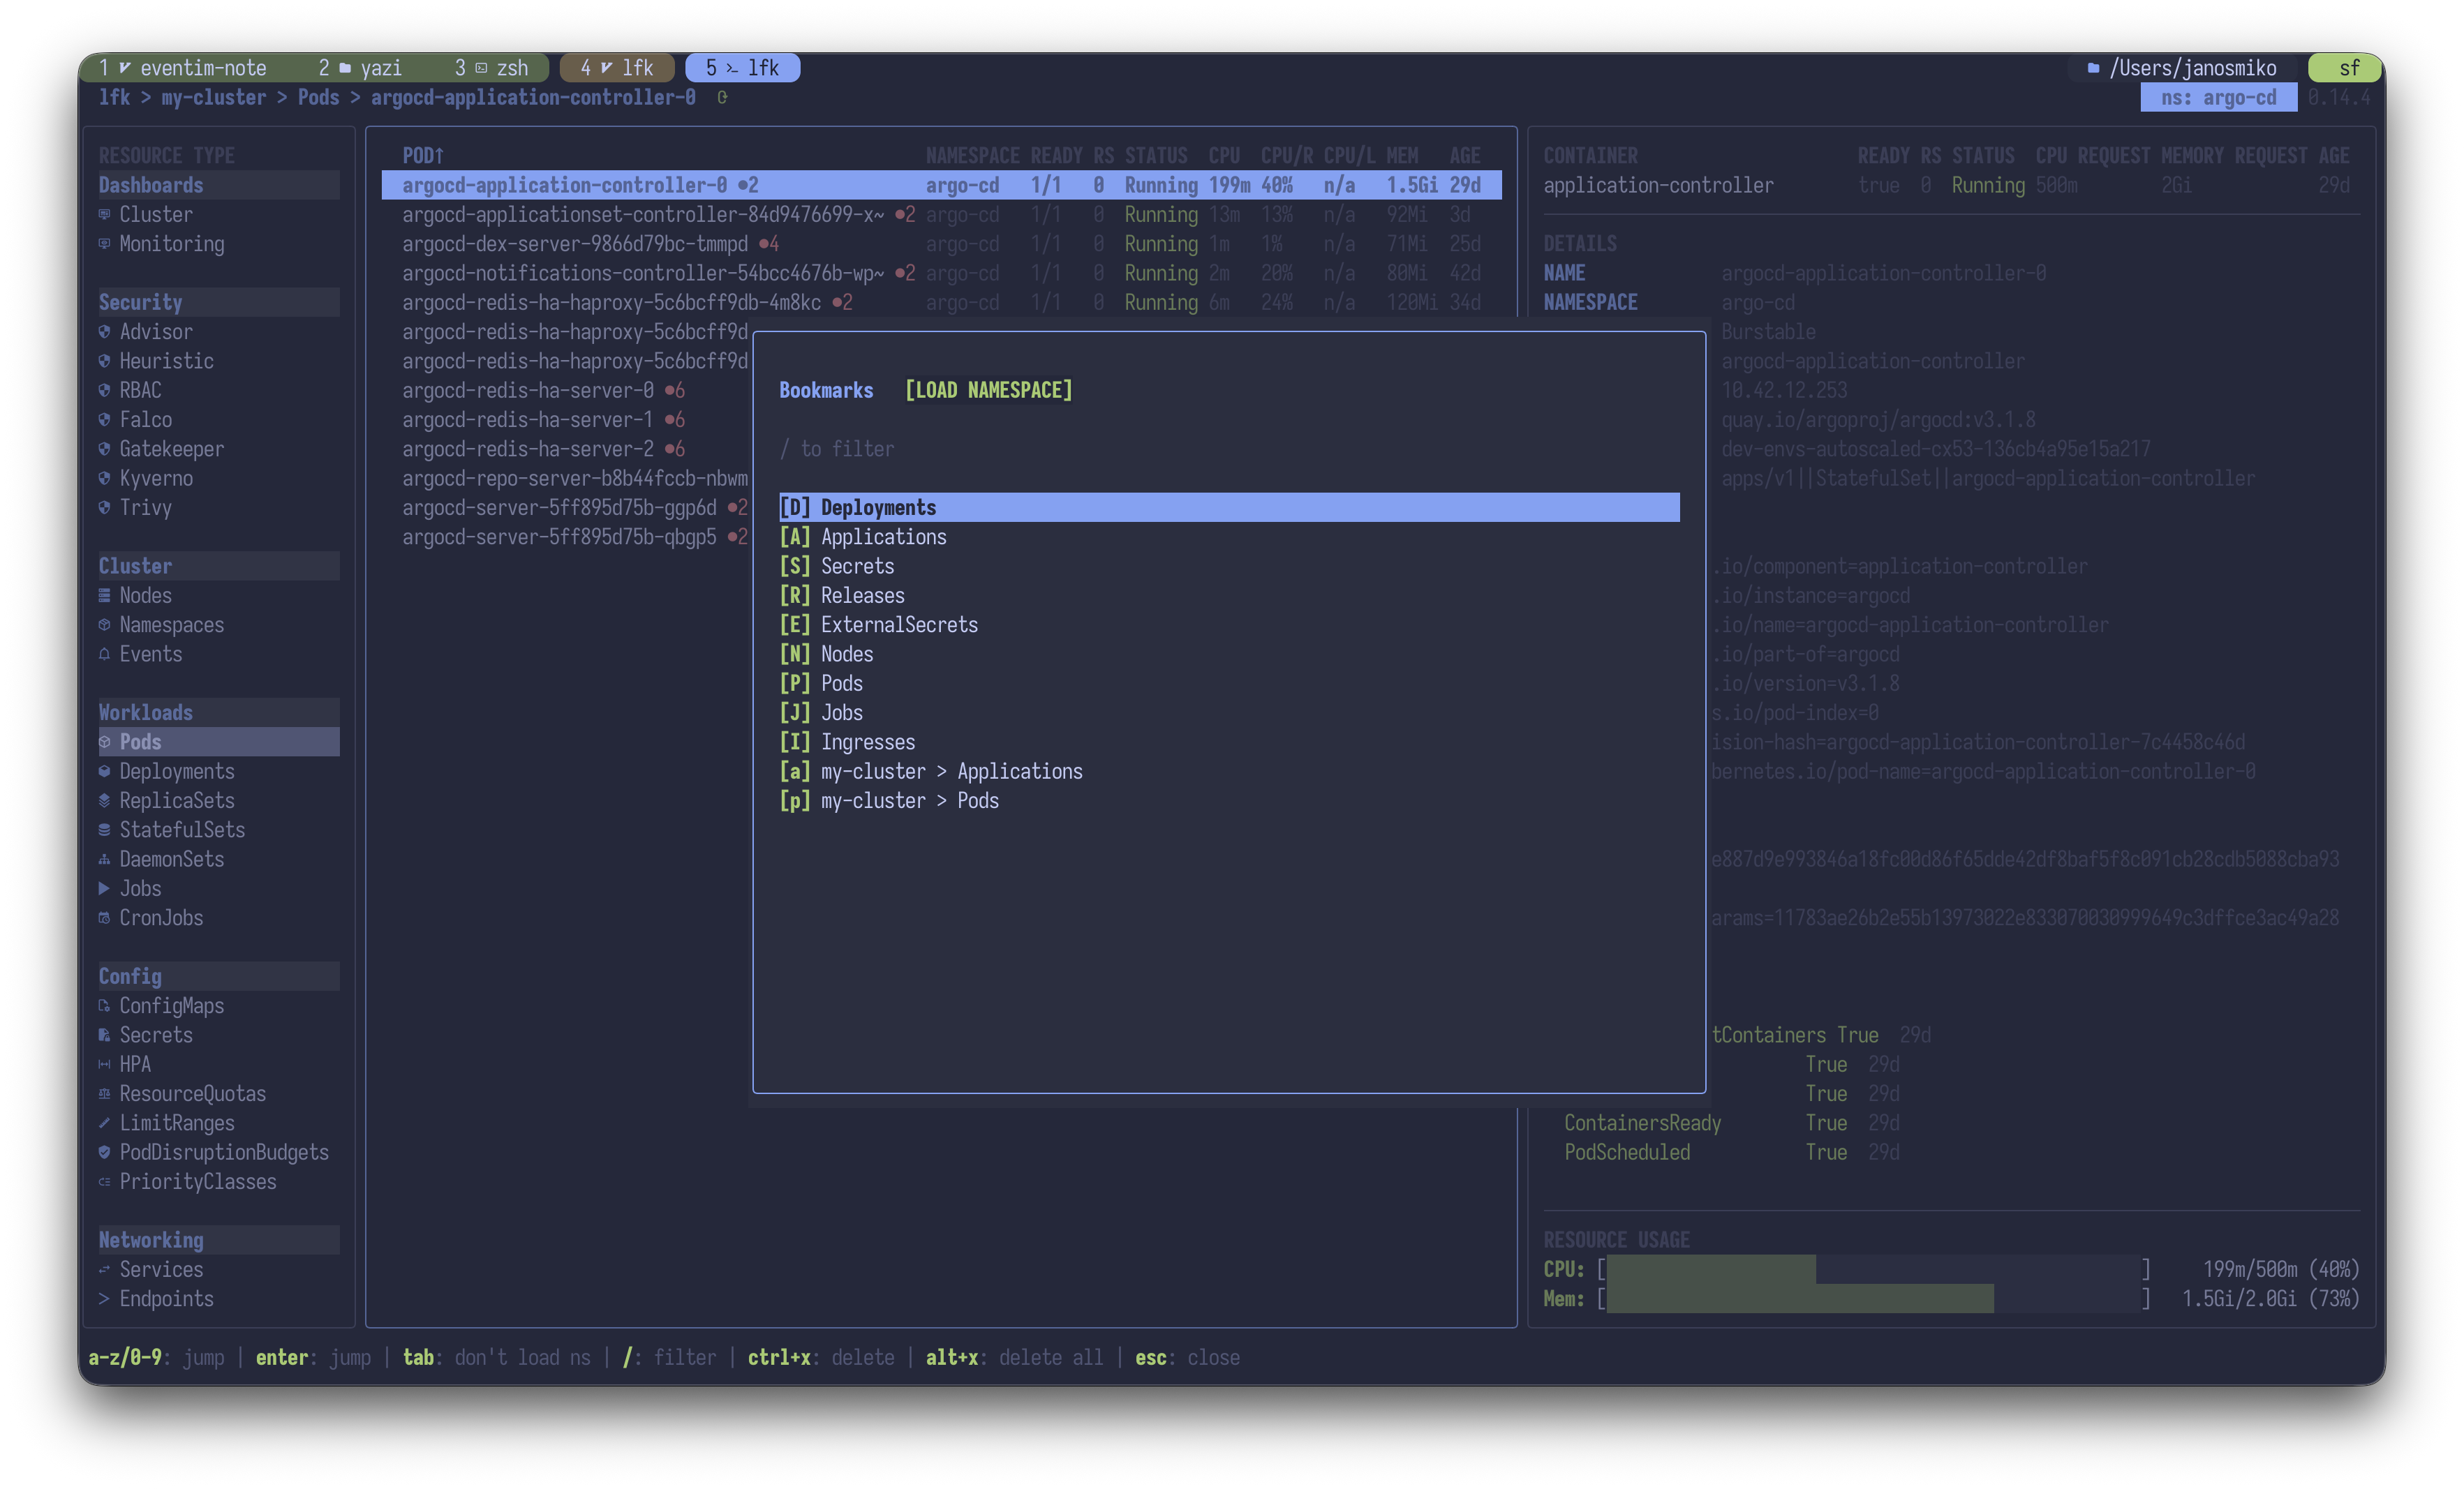Click the icon beside Cluster under Dashboards
The width and height of the screenshot is (2464, 1489).
click(104, 215)
